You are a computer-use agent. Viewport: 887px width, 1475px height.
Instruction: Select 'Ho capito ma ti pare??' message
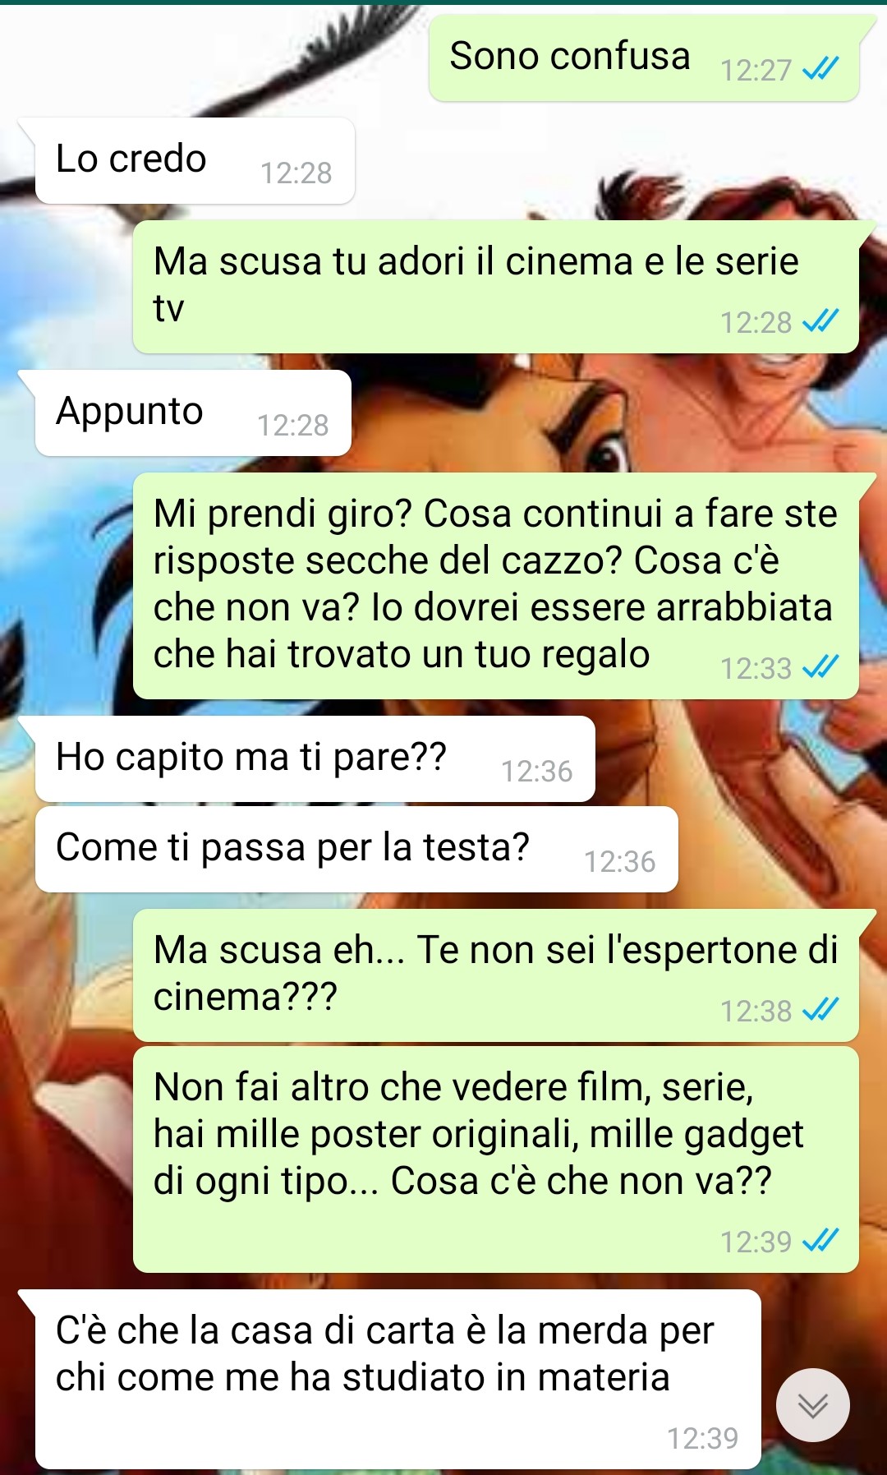(315, 758)
